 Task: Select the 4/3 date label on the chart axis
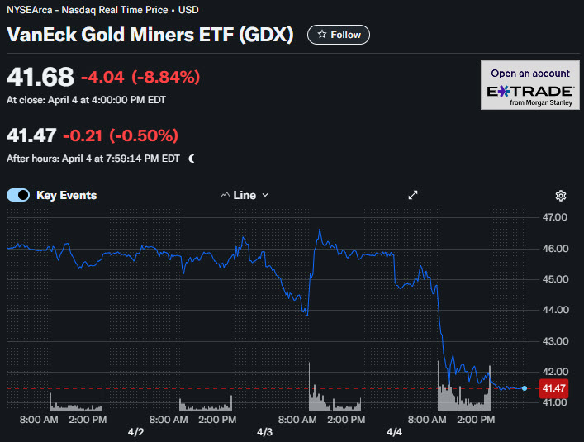point(265,432)
